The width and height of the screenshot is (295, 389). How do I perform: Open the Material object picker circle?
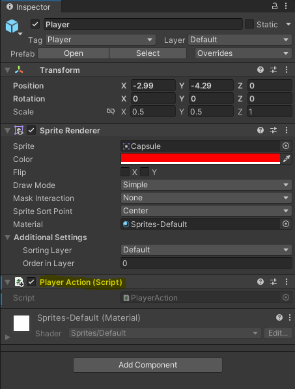(x=286, y=224)
